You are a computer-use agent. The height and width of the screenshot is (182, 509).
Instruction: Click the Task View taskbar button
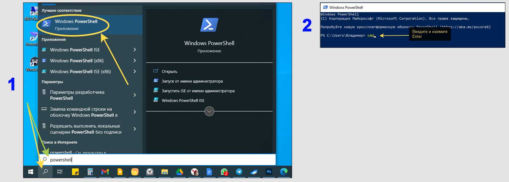click(60, 172)
